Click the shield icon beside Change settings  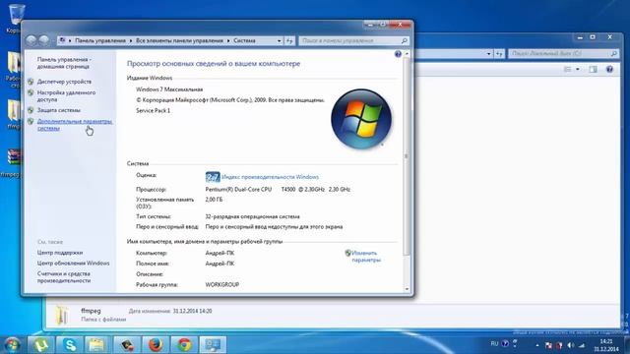click(x=347, y=254)
